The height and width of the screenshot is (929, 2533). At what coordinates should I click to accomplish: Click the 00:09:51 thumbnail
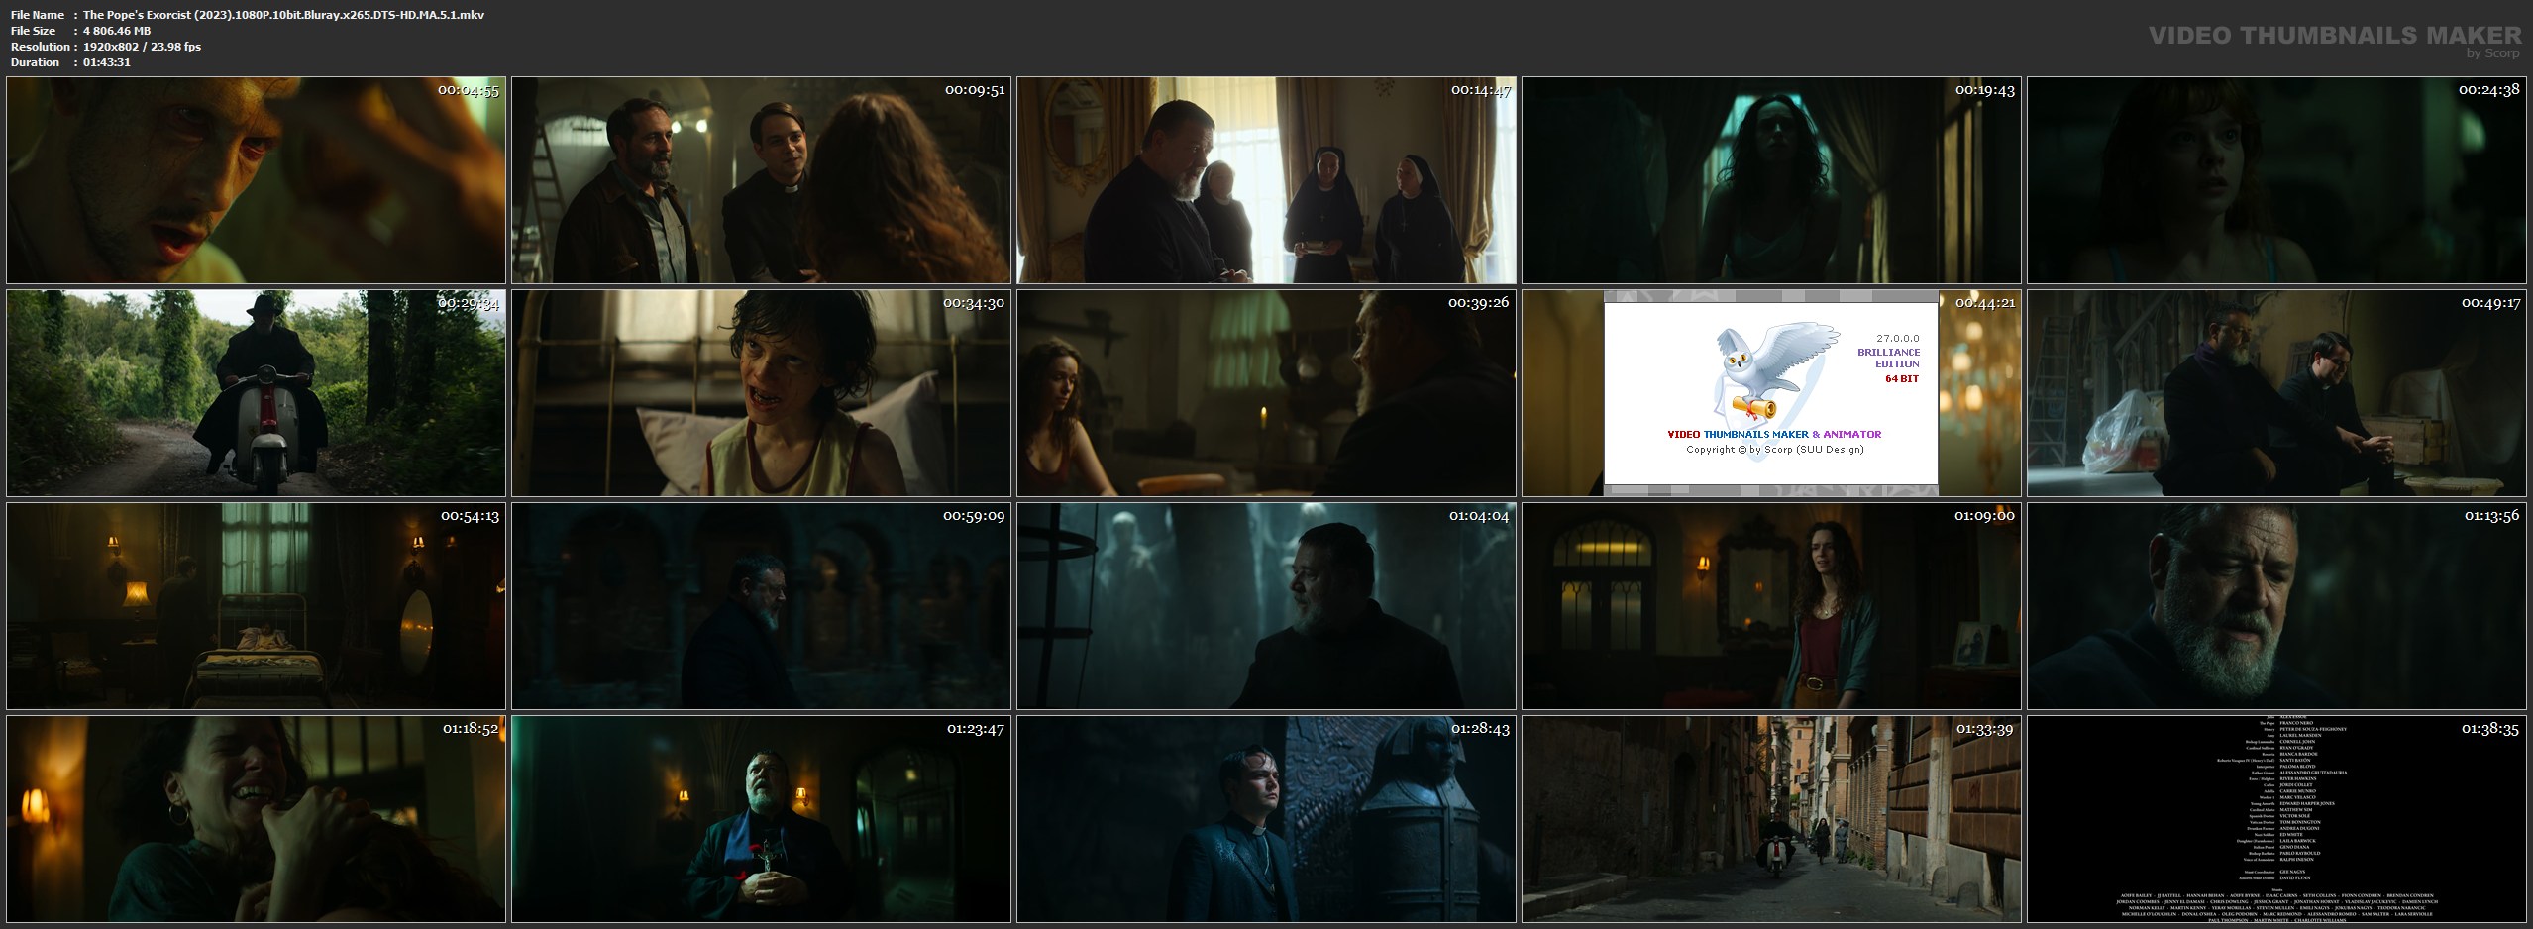coord(761,180)
